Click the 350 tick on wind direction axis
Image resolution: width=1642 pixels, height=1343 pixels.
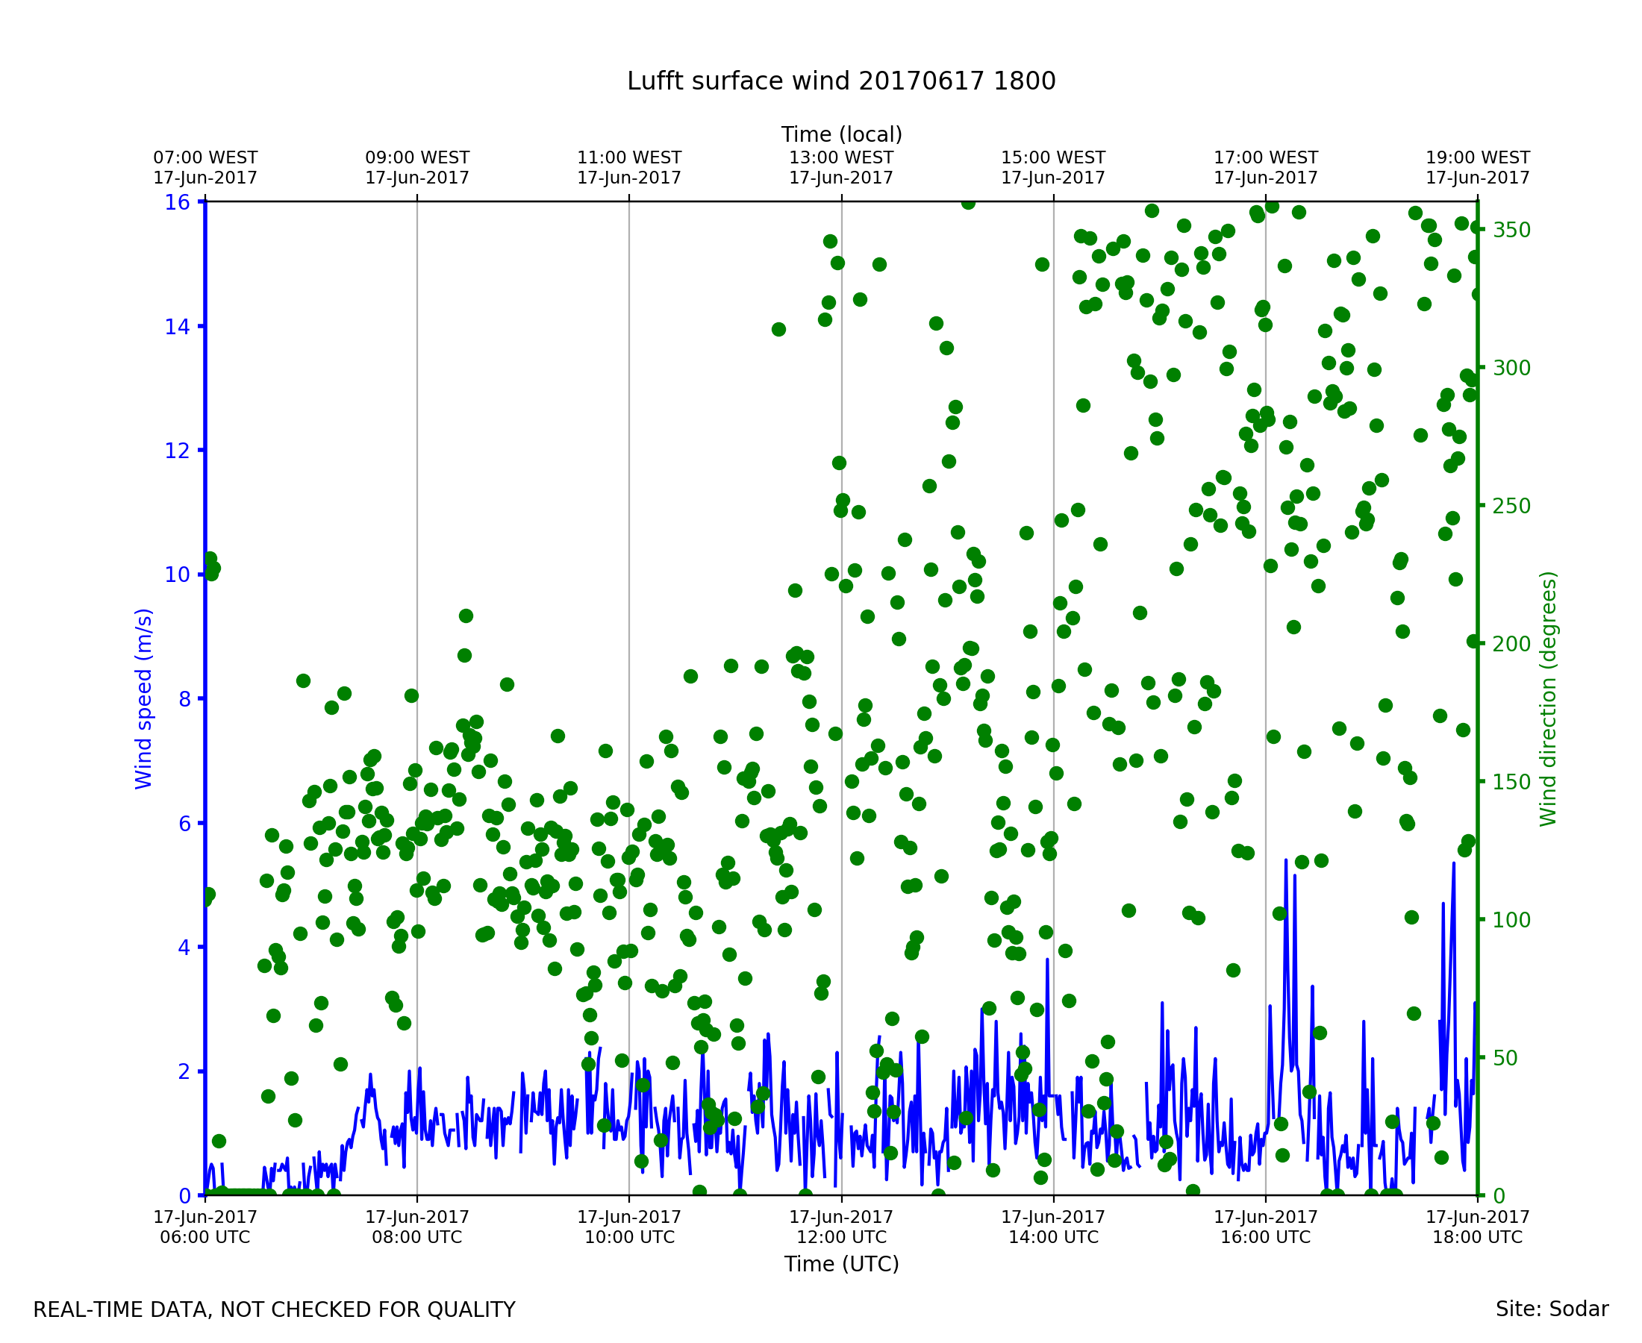tap(1511, 231)
